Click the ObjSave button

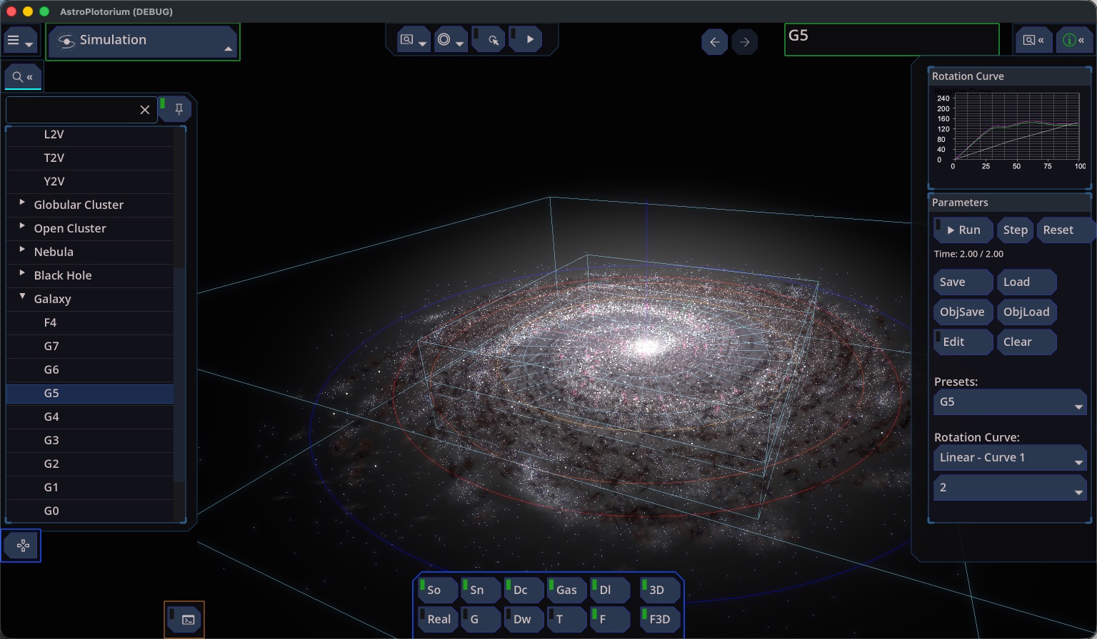pos(962,312)
